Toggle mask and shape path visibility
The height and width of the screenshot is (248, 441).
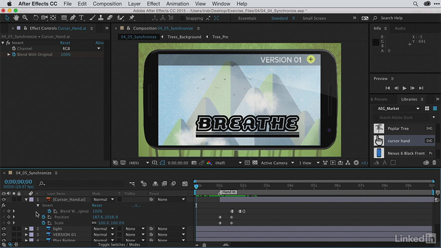pos(162,163)
